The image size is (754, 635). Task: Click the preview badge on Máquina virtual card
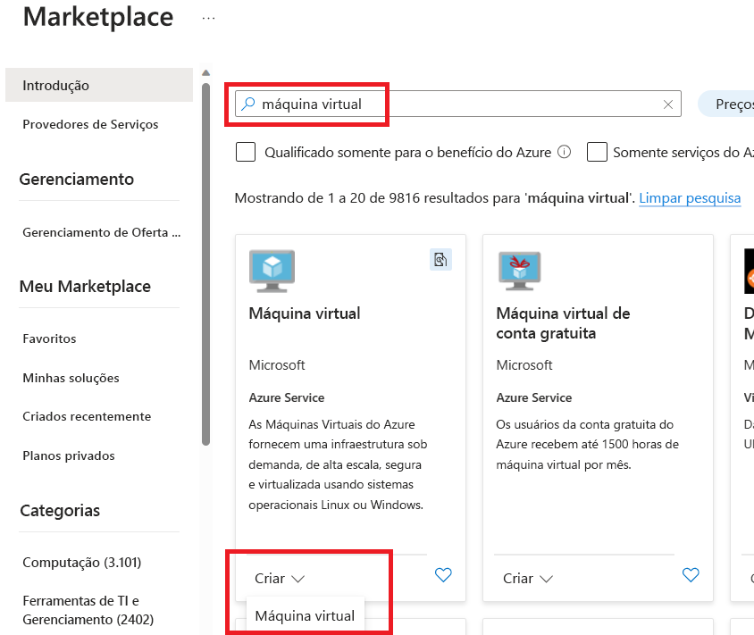pyautogui.click(x=440, y=258)
